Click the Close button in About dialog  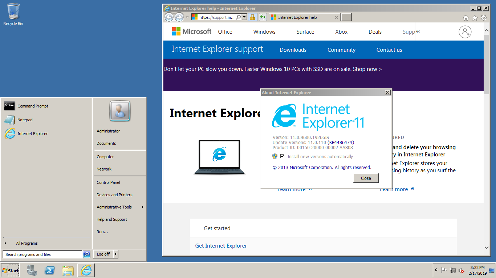click(366, 178)
